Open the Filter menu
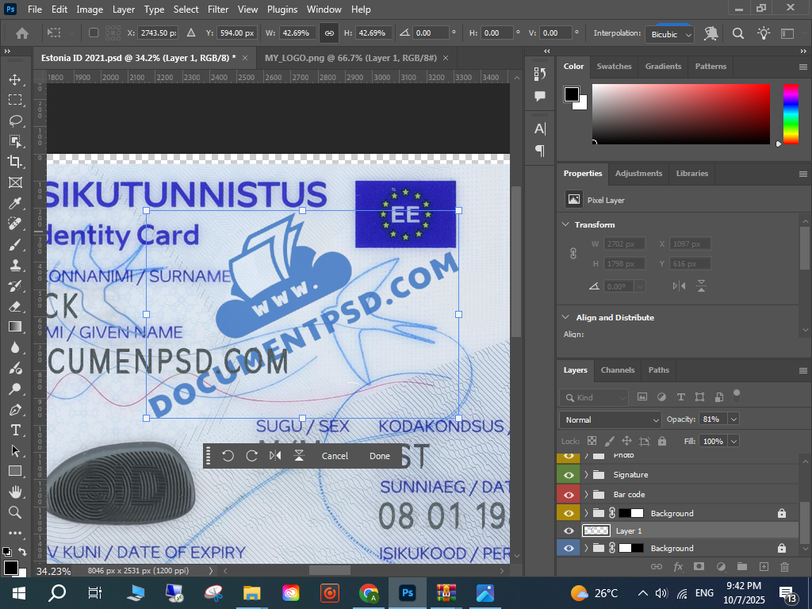The height and width of the screenshot is (609, 812). click(x=217, y=10)
